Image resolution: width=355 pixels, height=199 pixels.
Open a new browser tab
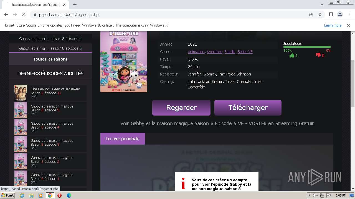[75, 5]
